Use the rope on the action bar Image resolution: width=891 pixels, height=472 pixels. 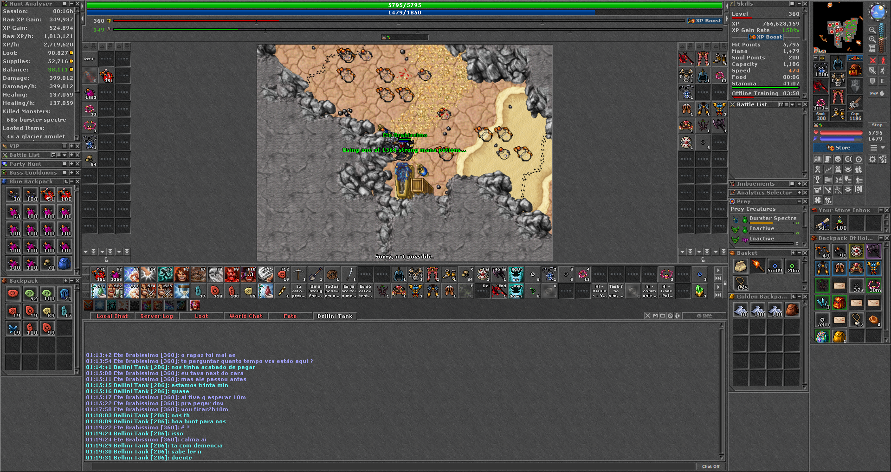(332, 274)
